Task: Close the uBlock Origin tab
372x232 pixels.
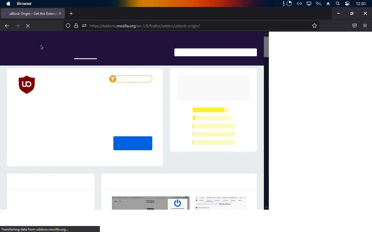Action: [x=60, y=14]
